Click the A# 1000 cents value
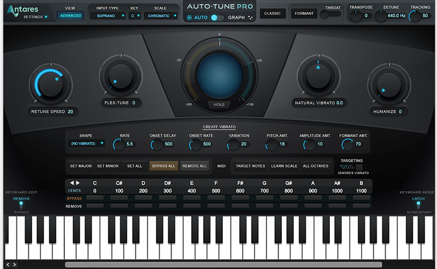The image size is (437, 269). point(337,191)
